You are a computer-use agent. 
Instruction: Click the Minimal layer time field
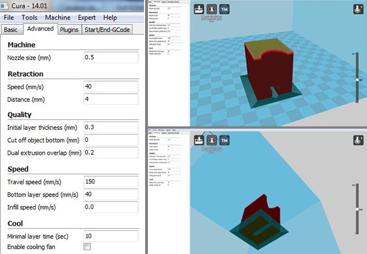(x=111, y=237)
